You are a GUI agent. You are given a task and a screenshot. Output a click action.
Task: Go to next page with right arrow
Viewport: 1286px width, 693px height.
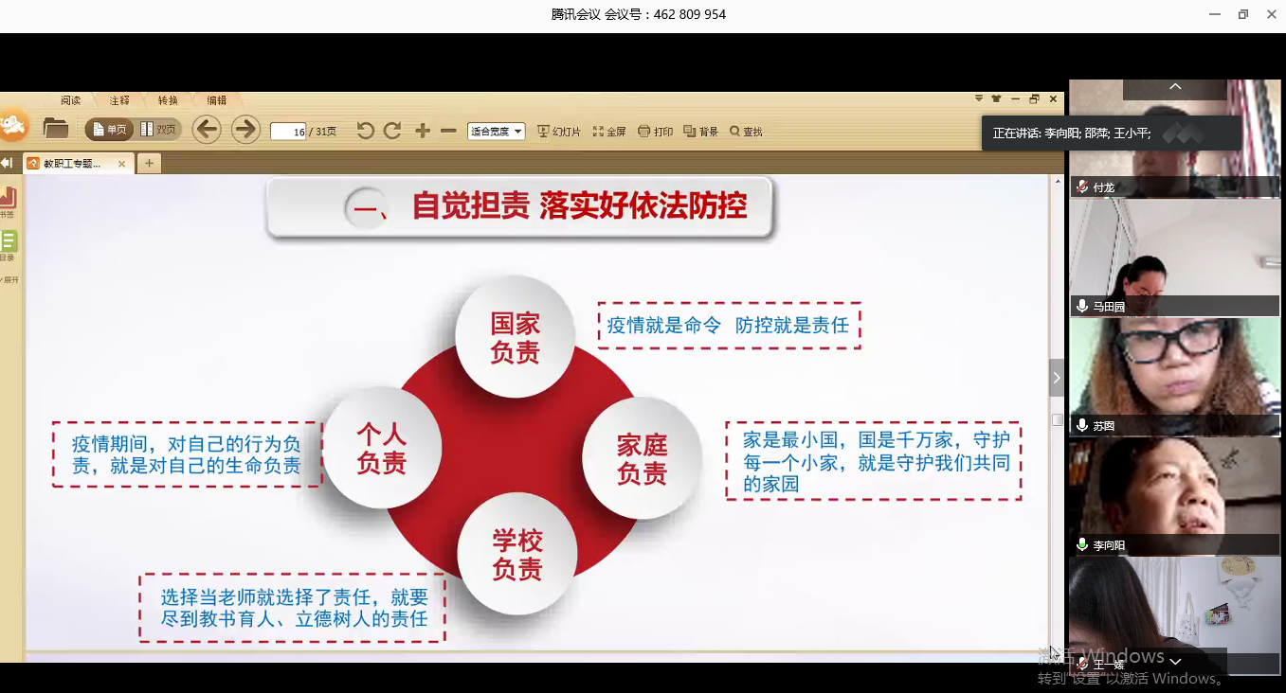[245, 130]
